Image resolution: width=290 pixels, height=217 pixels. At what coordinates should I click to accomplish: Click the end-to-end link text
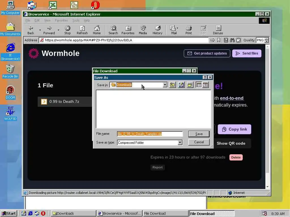[232, 98]
